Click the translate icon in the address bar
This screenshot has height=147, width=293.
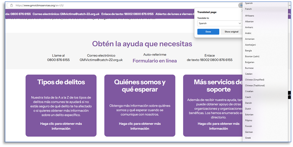[240, 5]
